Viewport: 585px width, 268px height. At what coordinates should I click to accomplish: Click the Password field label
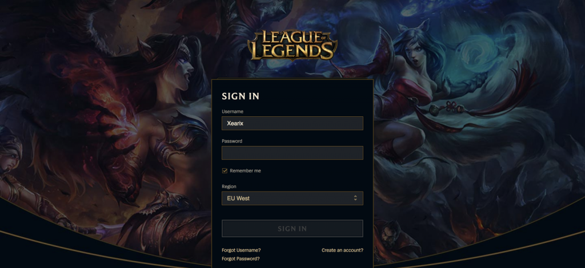[232, 141]
